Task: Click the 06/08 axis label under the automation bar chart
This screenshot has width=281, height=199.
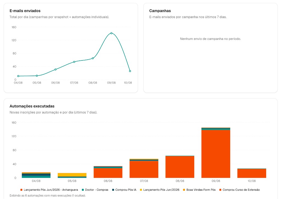Action: (x=108, y=181)
